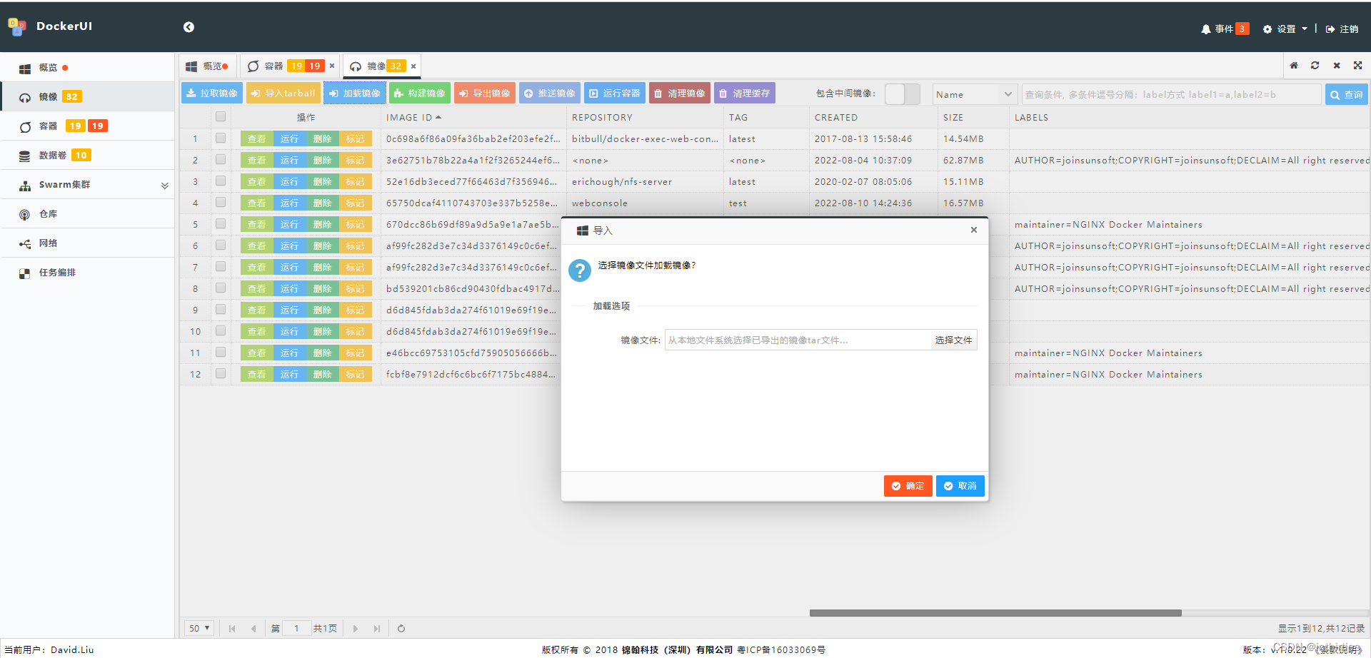
Task: Click 选择文件 choose file button in dialog
Action: pyautogui.click(x=953, y=340)
